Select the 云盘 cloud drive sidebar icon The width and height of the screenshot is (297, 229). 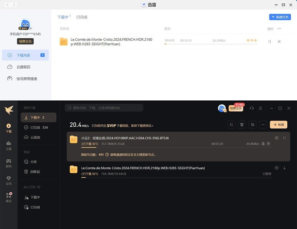[x=9, y=143]
